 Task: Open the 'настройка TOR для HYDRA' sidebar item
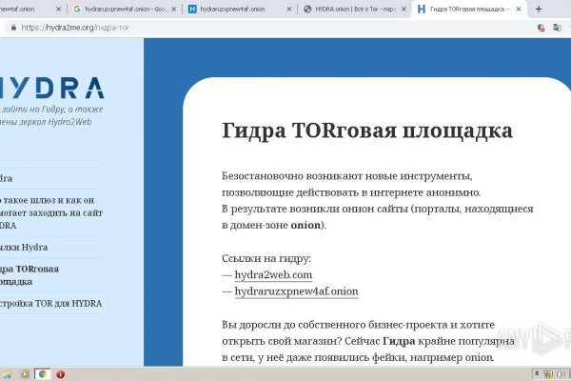click(51, 303)
